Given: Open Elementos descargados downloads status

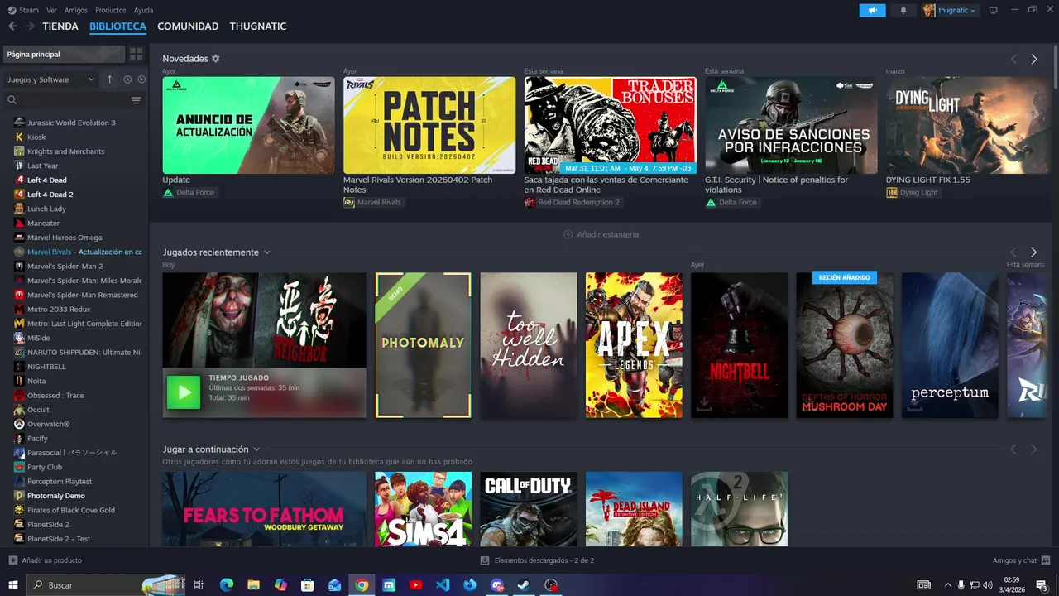Looking at the screenshot, I should point(537,560).
